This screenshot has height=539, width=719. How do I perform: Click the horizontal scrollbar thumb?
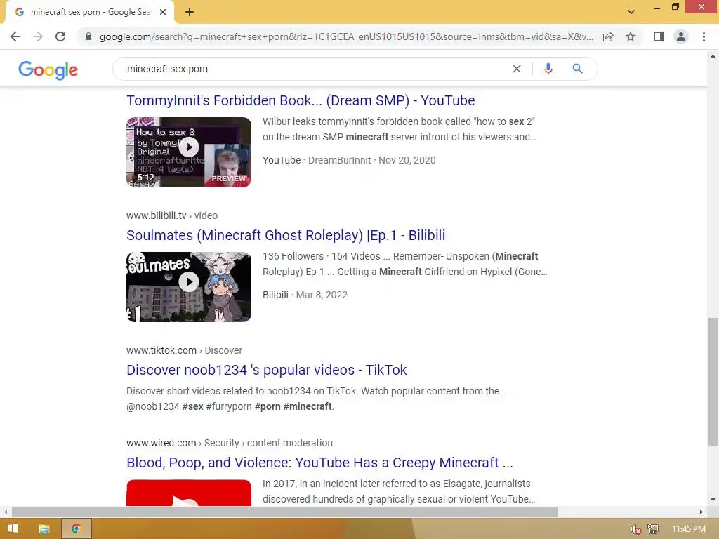[284, 512]
